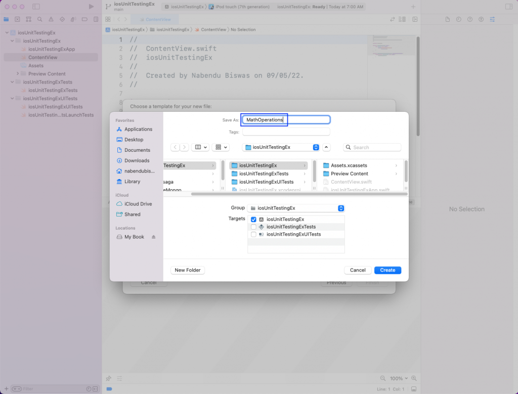Open the attributes inspector sliders icon

click(492, 19)
